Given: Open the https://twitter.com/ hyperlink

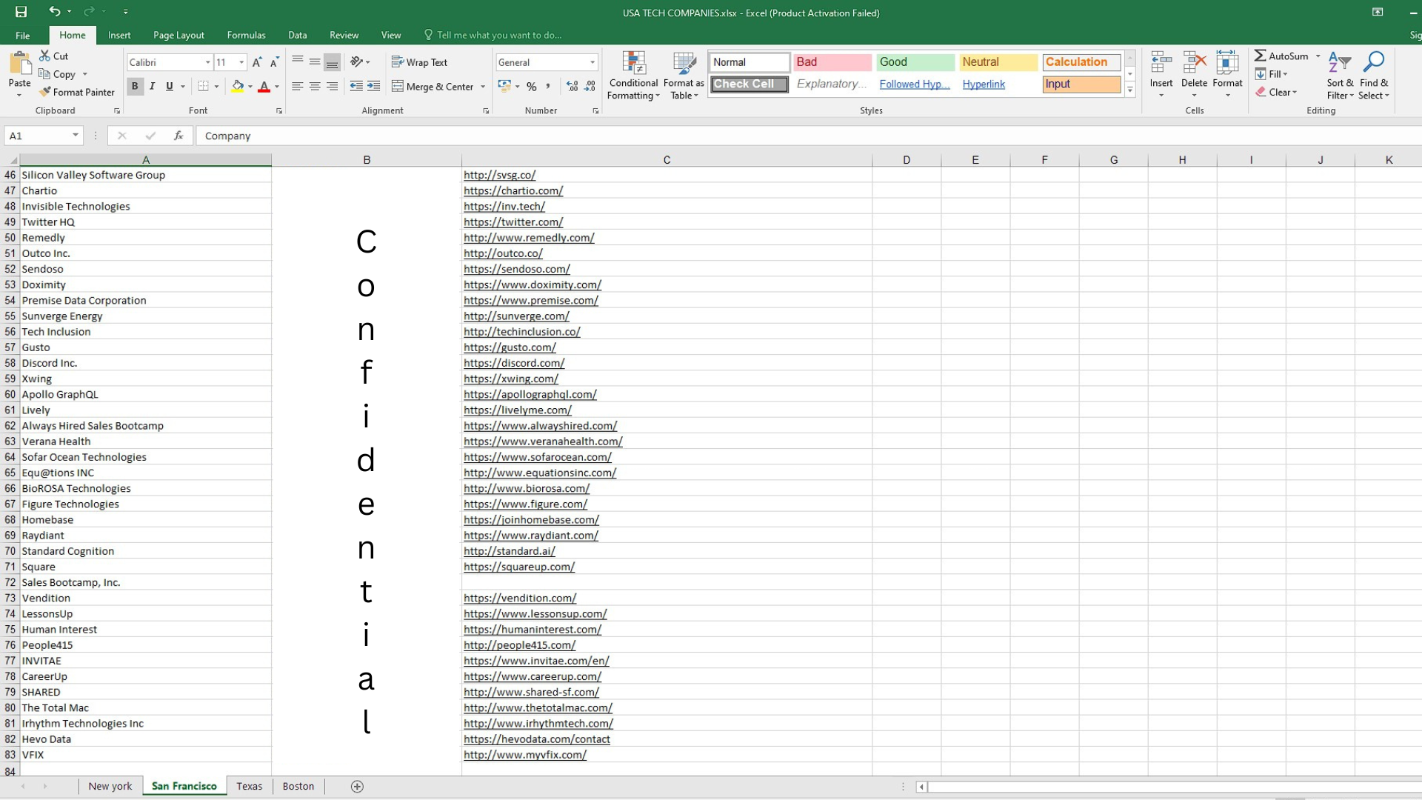Looking at the screenshot, I should (513, 222).
